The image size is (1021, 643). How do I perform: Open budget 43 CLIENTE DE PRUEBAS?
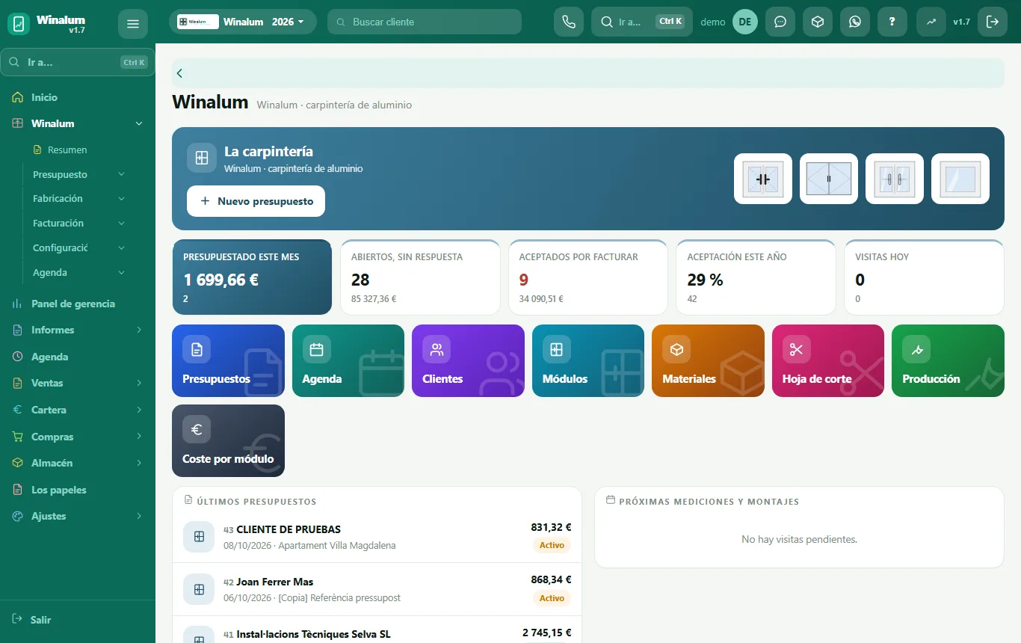pyautogui.click(x=377, y=536)
